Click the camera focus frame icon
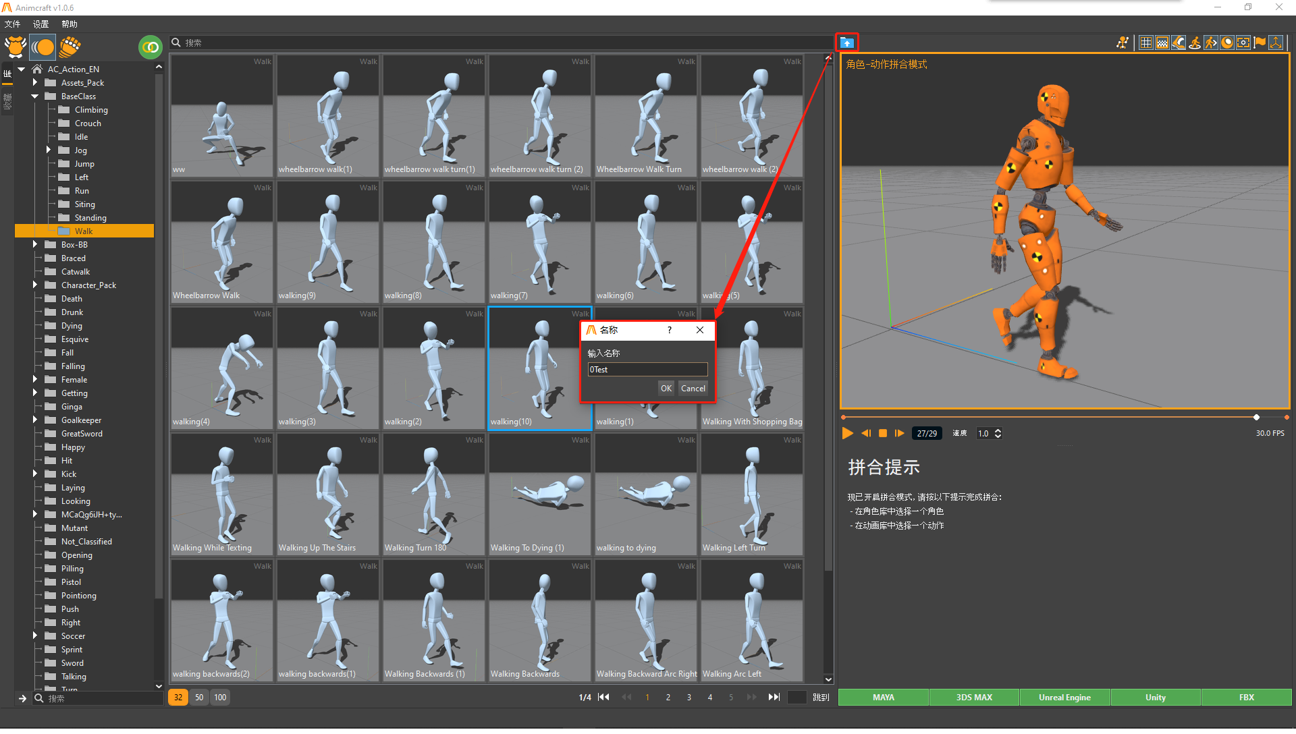Screen dimensions: 1296x734 tap(1243, 43)
